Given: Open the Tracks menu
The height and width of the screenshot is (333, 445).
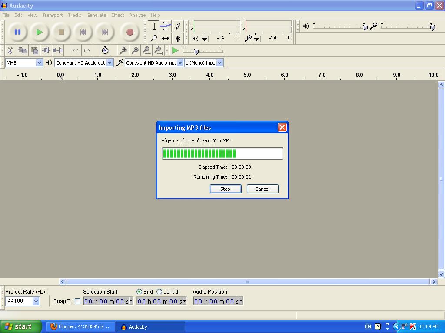Looking at the screenshot, I should click(75, 15).
